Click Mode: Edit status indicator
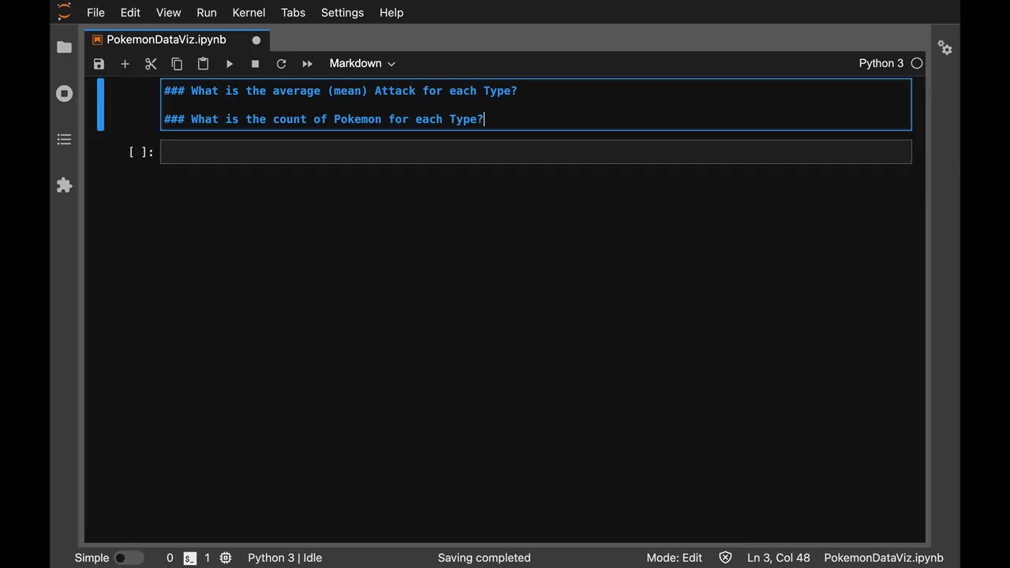 [674, 558]
